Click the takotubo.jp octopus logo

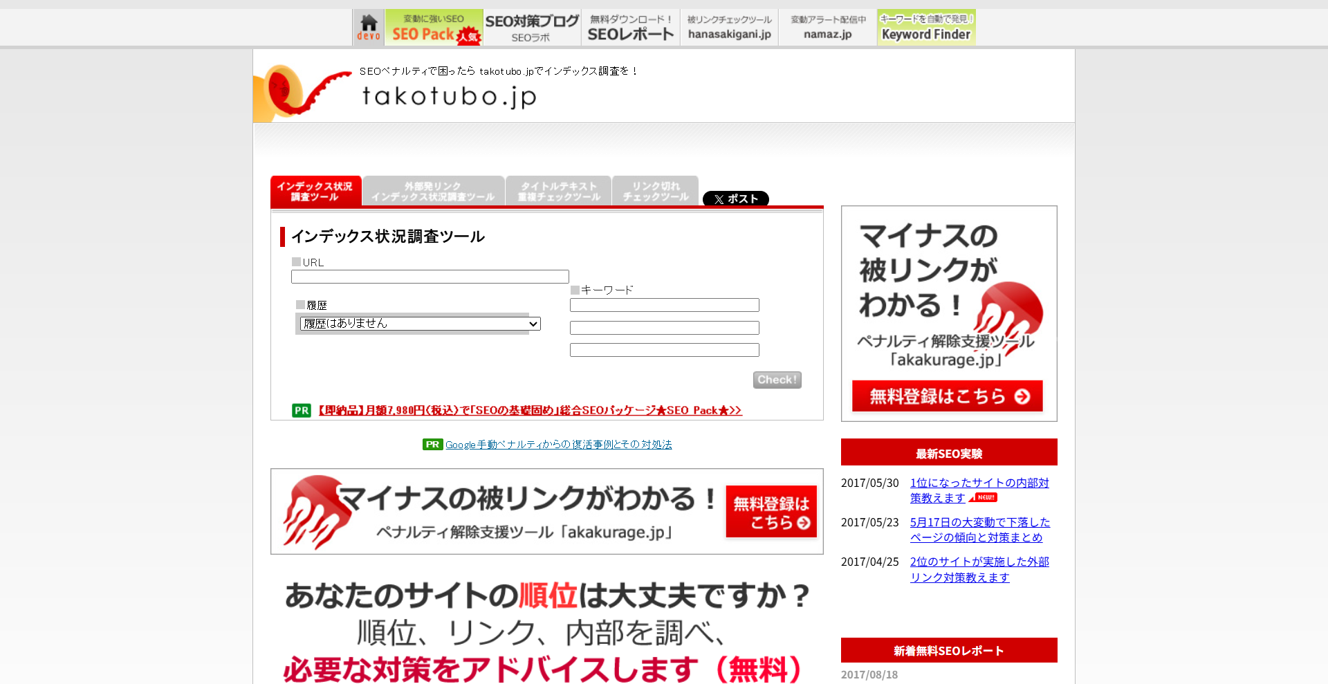tap(301, 91)
